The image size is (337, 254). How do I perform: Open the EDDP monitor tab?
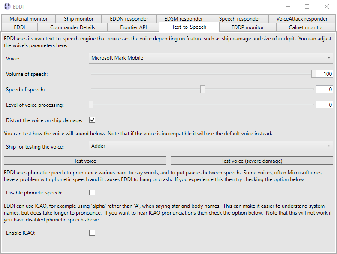(247, 27)
